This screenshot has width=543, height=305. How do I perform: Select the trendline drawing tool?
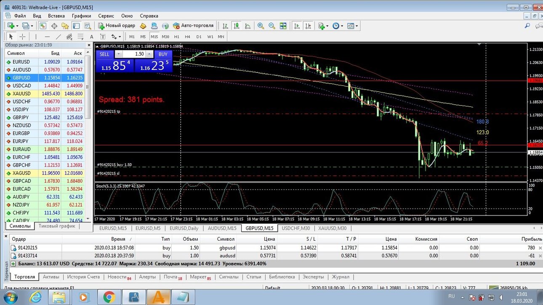coord(58,37)
